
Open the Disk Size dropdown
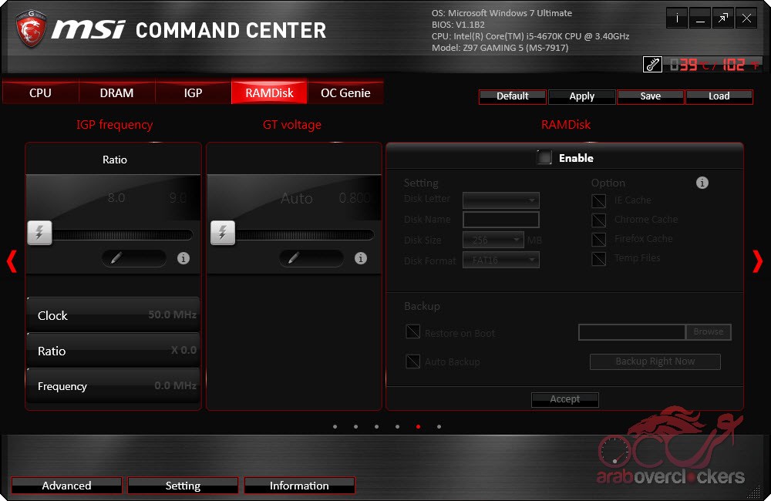tap(493, 240)
